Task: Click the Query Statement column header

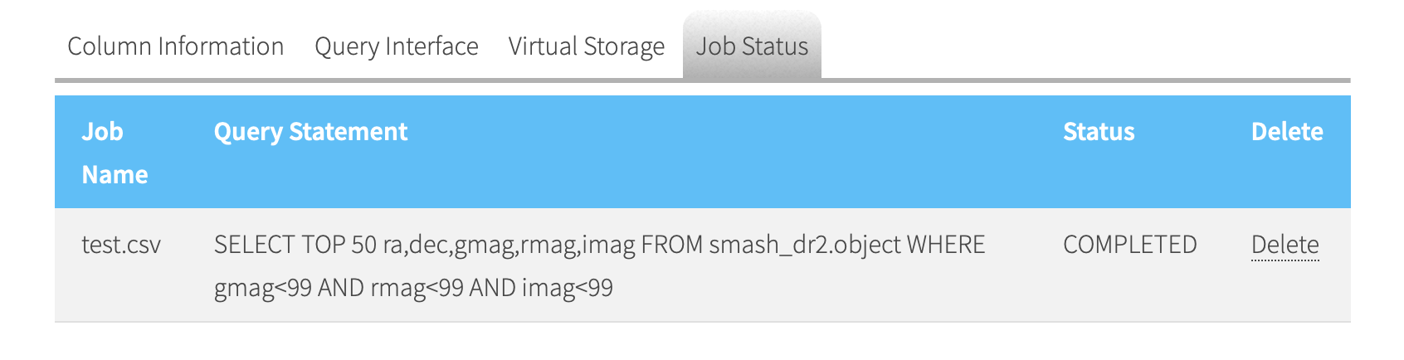Action: click(310, 132)
